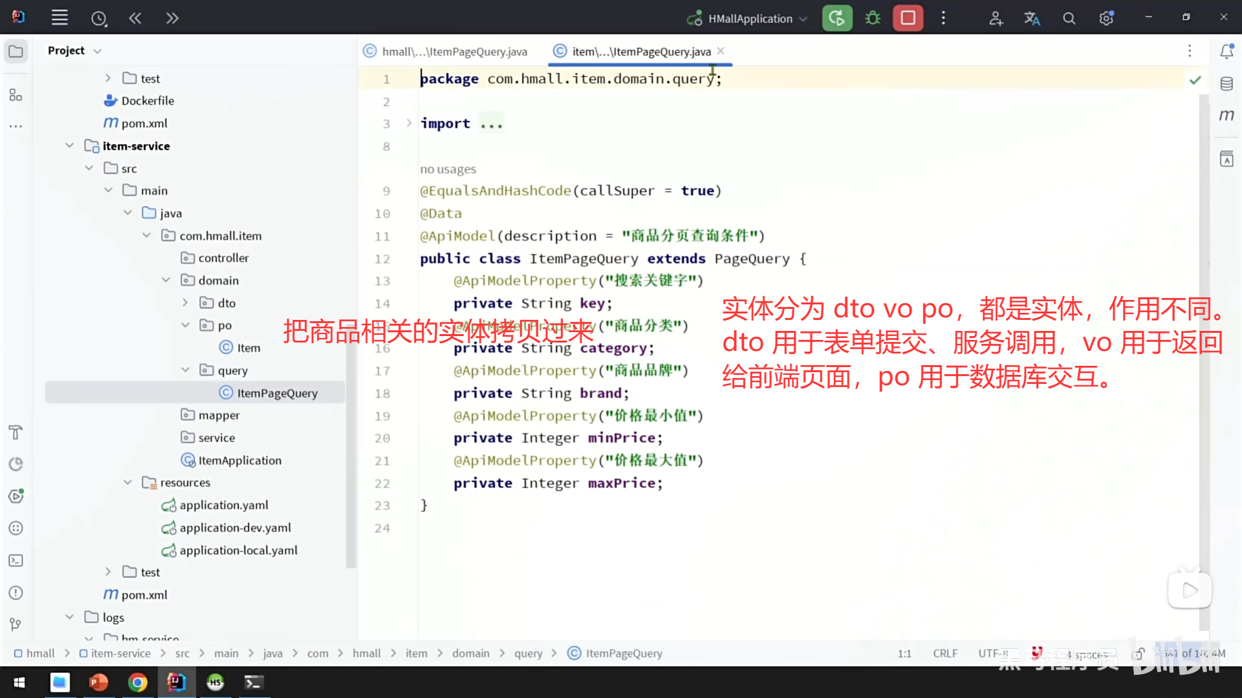Viewport: 1242px width, 698px height.
Task: Open Chrome from the taskbar
Action: (x=137, y=682)
